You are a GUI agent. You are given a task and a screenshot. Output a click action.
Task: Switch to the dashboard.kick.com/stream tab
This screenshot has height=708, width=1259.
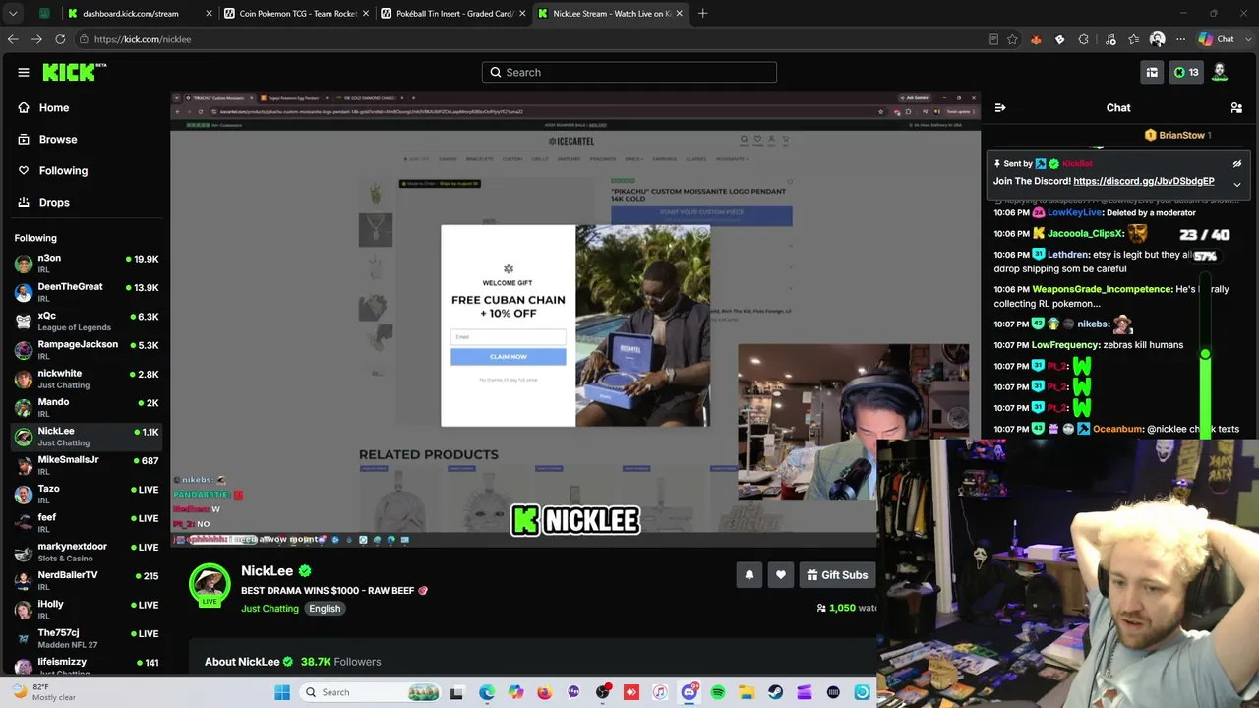[x=139, y=14]
